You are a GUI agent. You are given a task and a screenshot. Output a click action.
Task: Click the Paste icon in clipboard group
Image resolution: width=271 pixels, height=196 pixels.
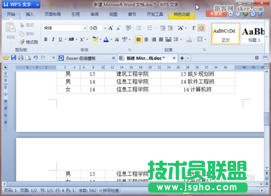(10, 27)
